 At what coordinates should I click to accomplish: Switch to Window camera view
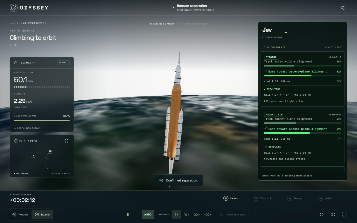click(x=20, y=215)
